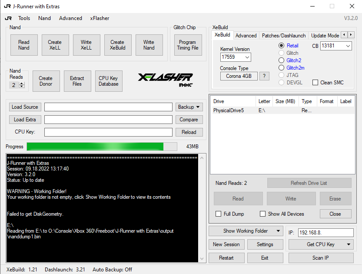Enable the Clean SMC checkbox
Image resolution: width=362 pixels, height=274 pixels.
click(316, 83)
